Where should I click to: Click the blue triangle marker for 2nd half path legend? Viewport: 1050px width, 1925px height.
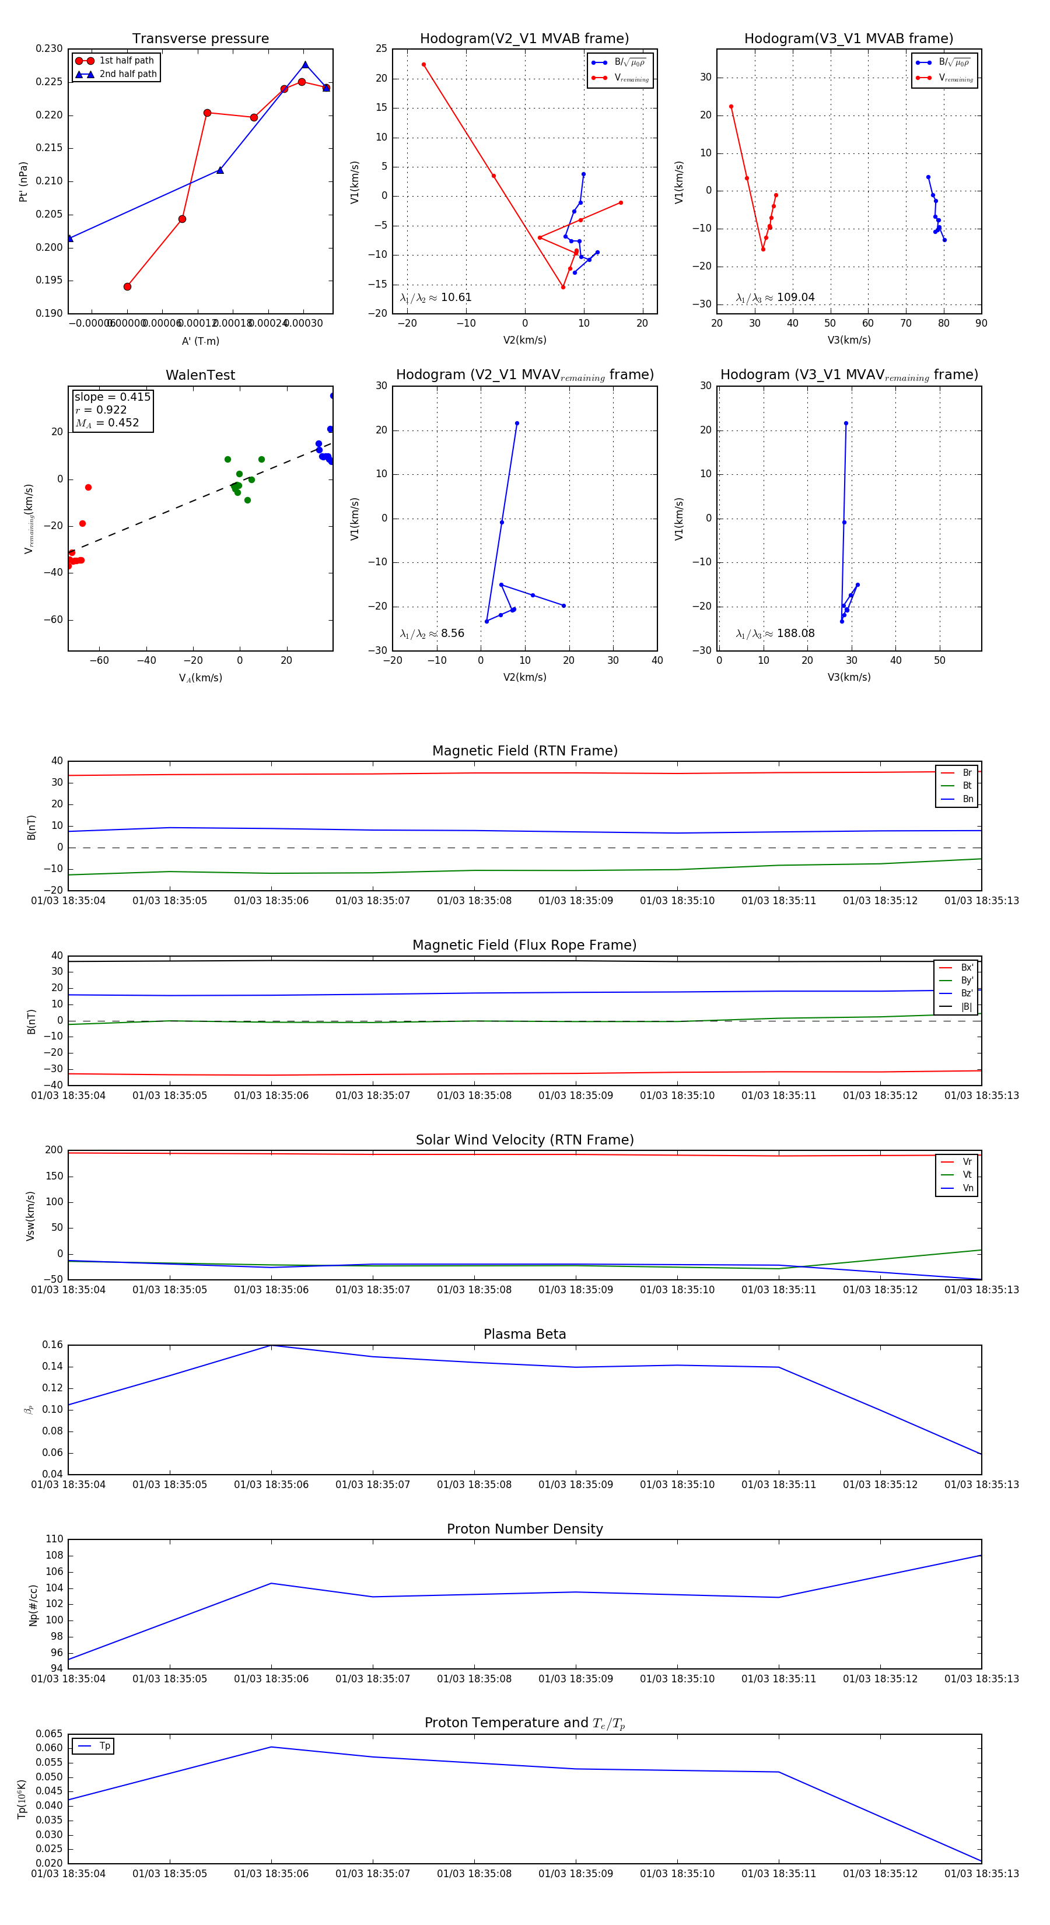click(x=85, y=74)
